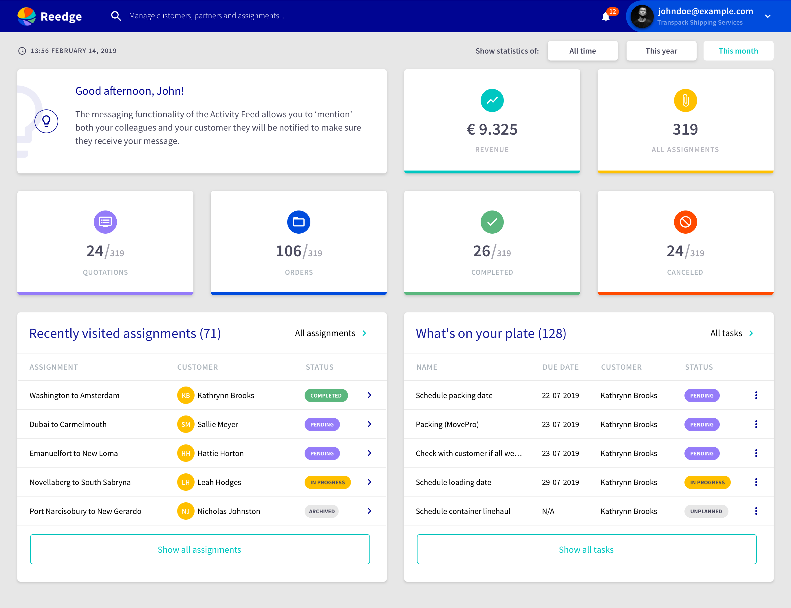Click the green completed checkmark icon
The width and height of the screenshot is (791, 608).
point(492,222)
